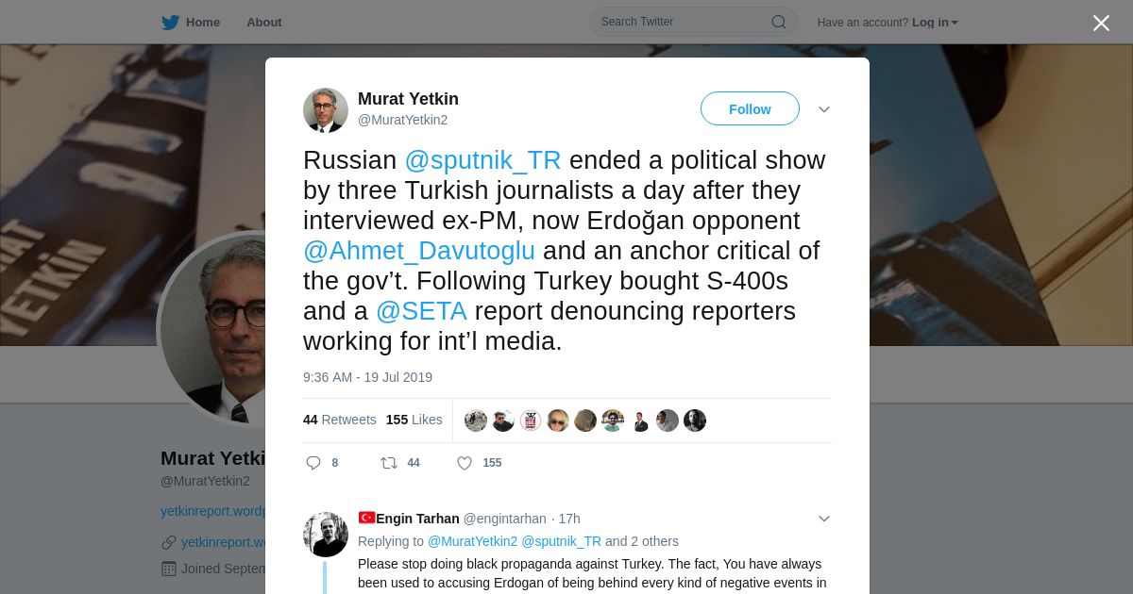
Task: Open the @Ahmet_Davutoglu mention link
Action: (419, 251)
